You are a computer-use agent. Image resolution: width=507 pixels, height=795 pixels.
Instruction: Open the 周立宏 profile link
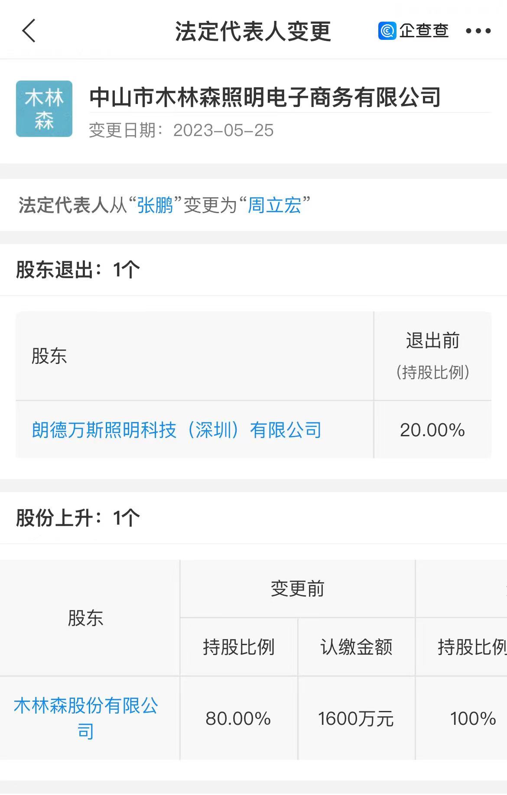point(274,205)
